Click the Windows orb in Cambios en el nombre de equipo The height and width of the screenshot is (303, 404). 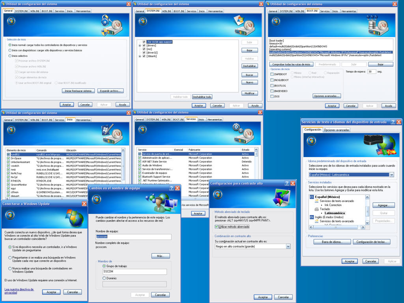tap(97, 199)
